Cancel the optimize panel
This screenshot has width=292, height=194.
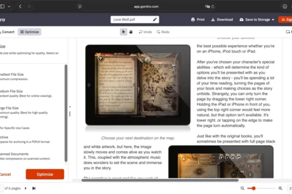click(x=5, y=174)
